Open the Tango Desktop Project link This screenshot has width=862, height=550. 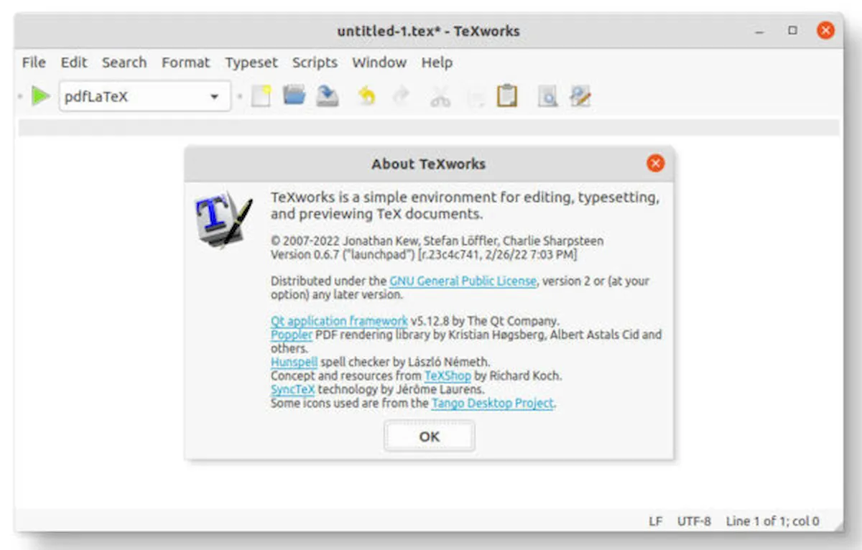[493, 403]
